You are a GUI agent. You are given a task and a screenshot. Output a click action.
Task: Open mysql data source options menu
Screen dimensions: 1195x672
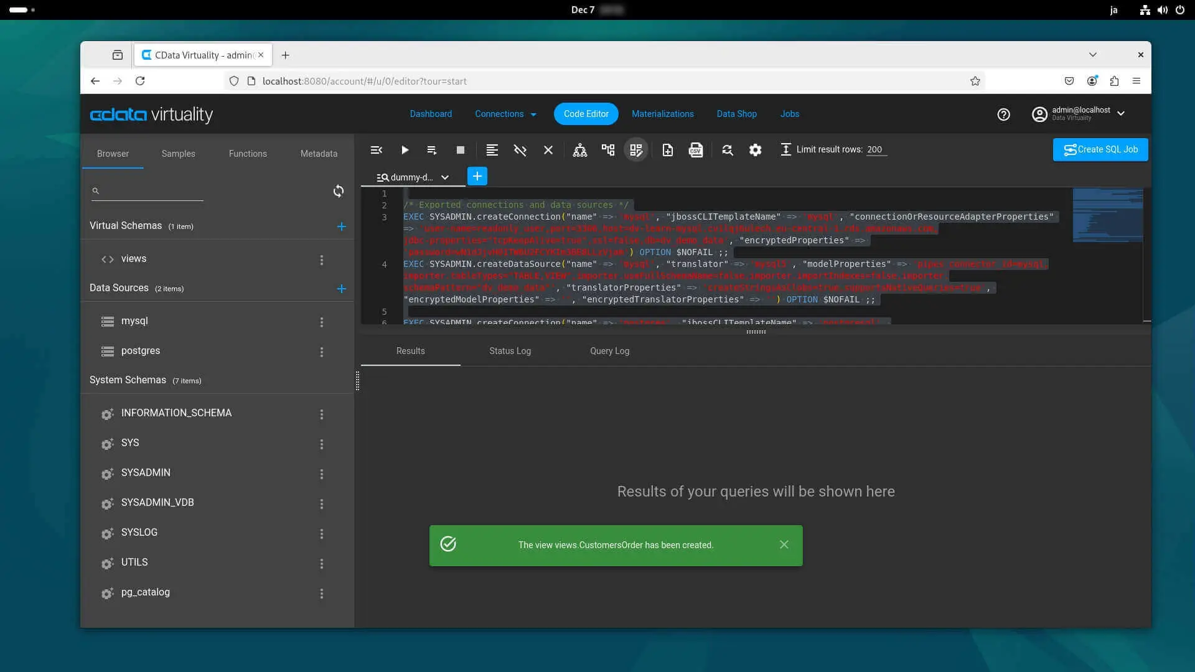[x=322, y=322]
